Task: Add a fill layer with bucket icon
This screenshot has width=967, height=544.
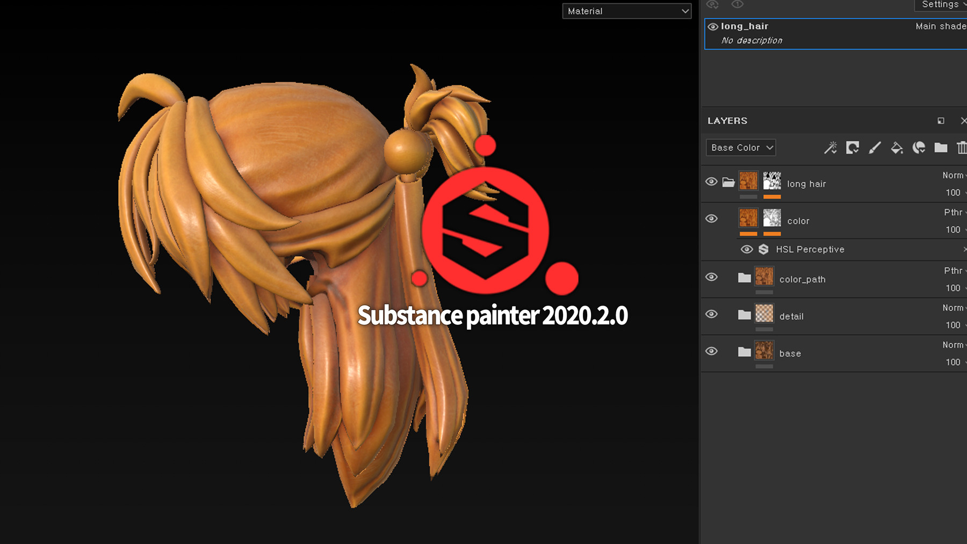Action: pos(897,148)
